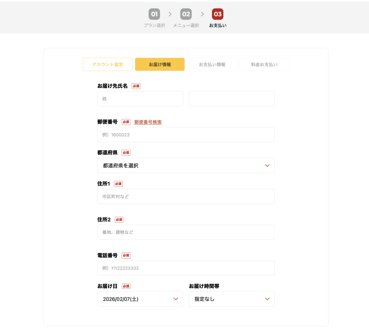This screenshot has height=334, width=369.
Task: Click the 住所1 city input field
Action: coord(186,196)
